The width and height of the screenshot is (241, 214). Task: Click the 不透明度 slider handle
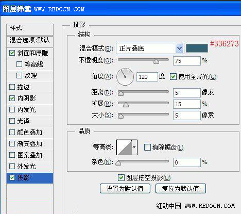click(156, 61)
